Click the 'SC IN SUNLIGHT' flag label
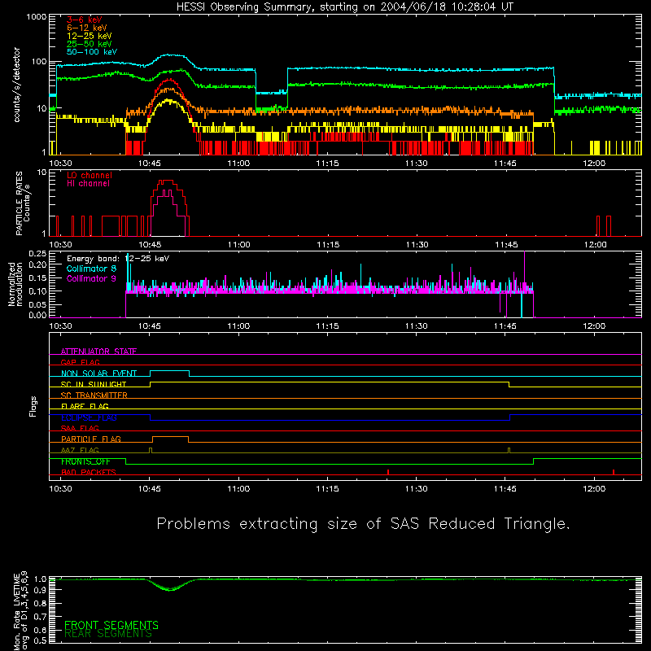This screenshot has width=651, height=651. pyautogui.click(x=94, y=384)
